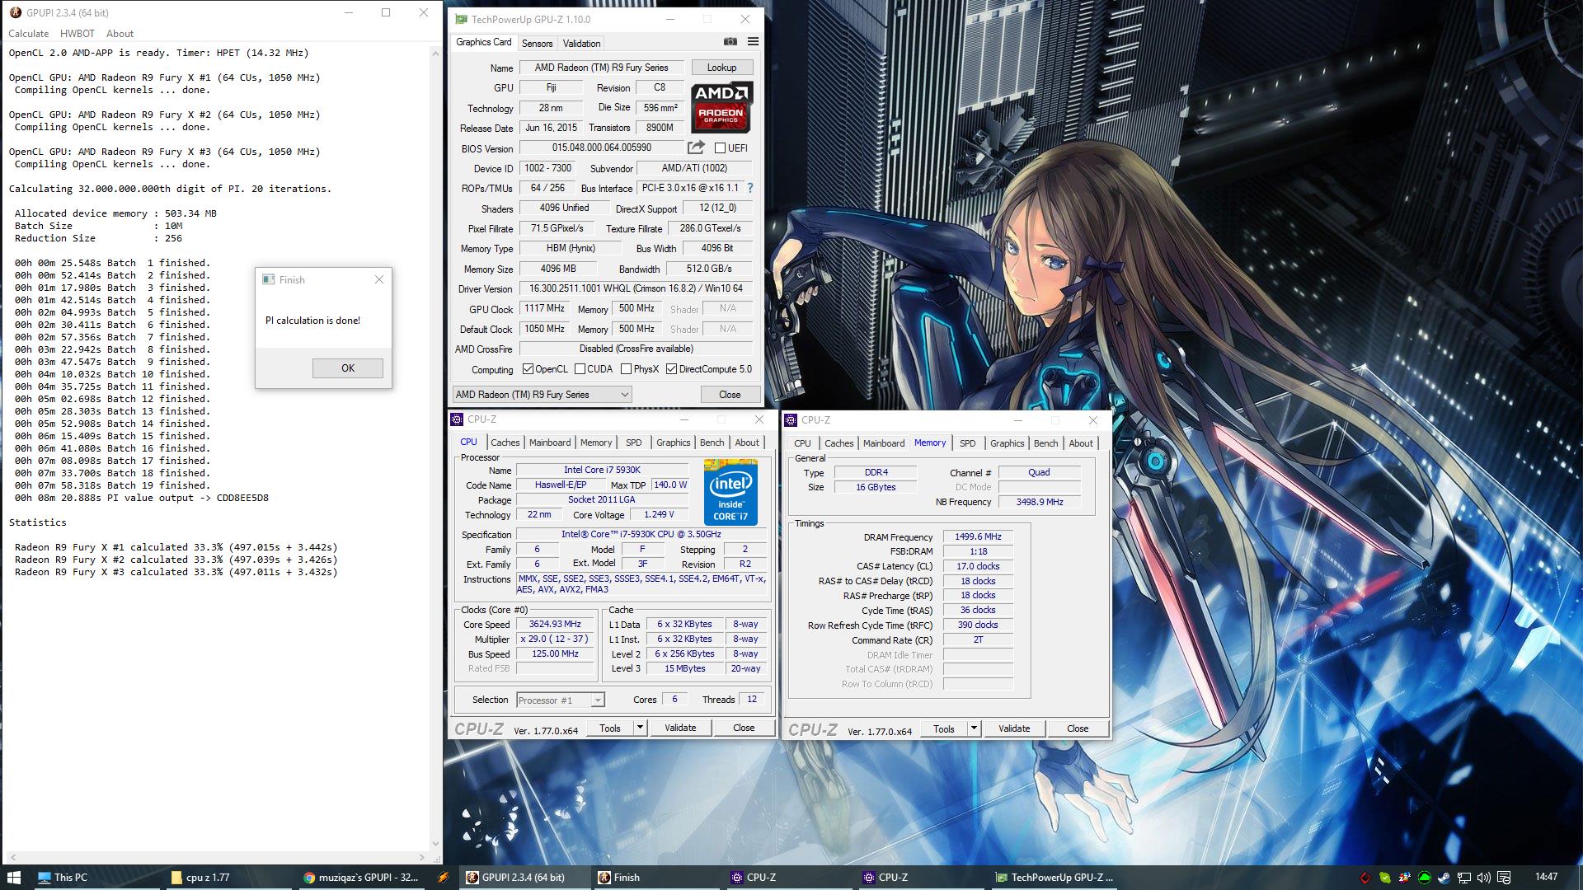This screenshot has height=890, width=1583.
Task: Click the colorful zzz tray icon
Action: tap(1405, 878)
